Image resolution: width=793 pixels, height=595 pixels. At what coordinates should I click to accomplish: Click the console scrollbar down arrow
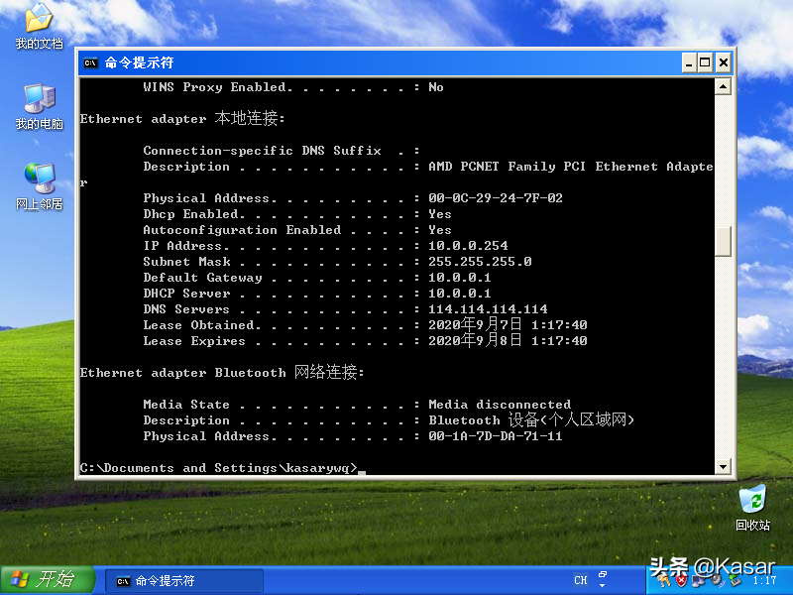(724, 466)
